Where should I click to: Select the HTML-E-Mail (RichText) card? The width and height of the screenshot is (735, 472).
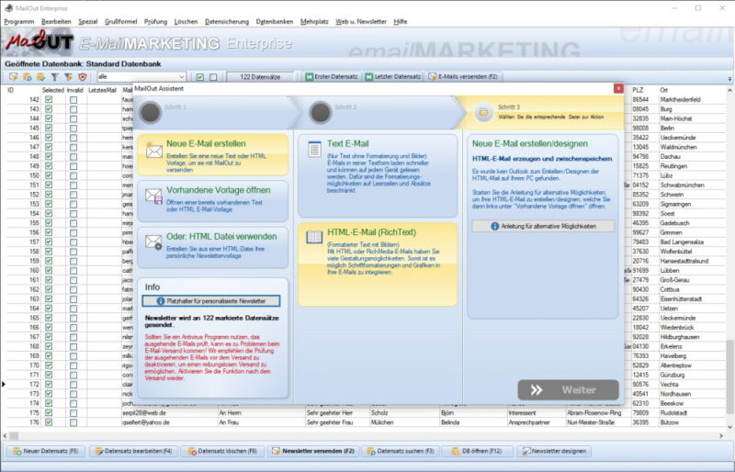pos(378,264)
